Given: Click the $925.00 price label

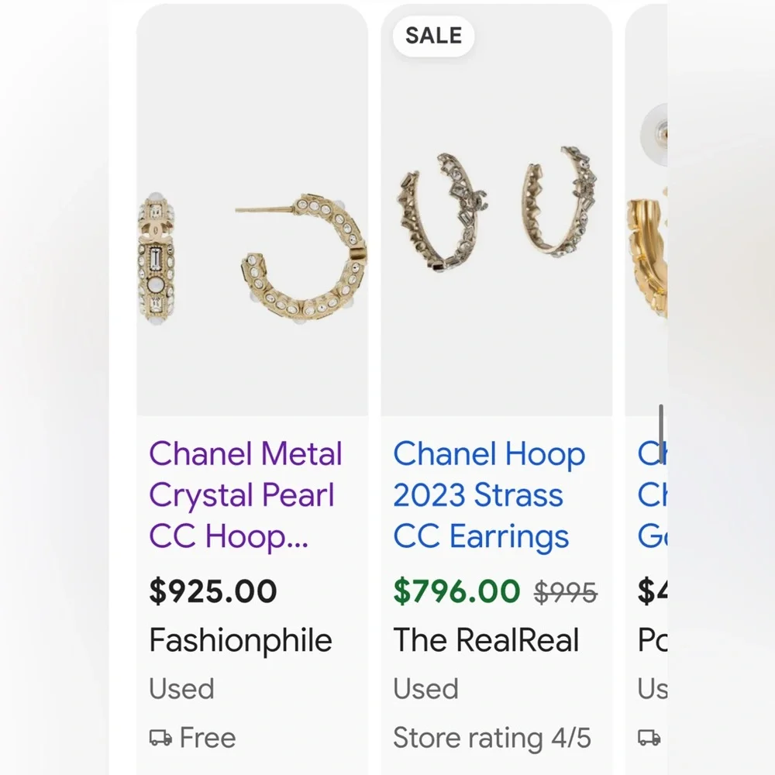Looking at the screenshot, I should tap(213, 591).
